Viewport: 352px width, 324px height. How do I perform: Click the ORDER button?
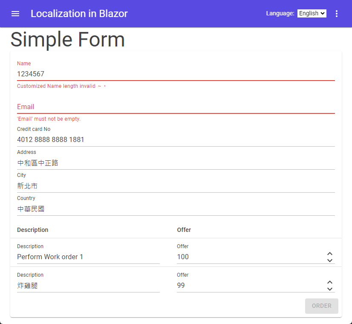pyautogui.click(x=321, y=306)
